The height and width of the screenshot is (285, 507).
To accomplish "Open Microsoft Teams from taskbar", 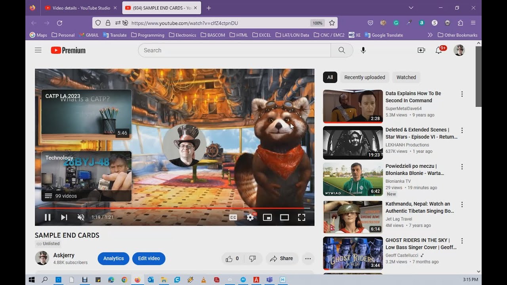I will click(x=270, y=279).
